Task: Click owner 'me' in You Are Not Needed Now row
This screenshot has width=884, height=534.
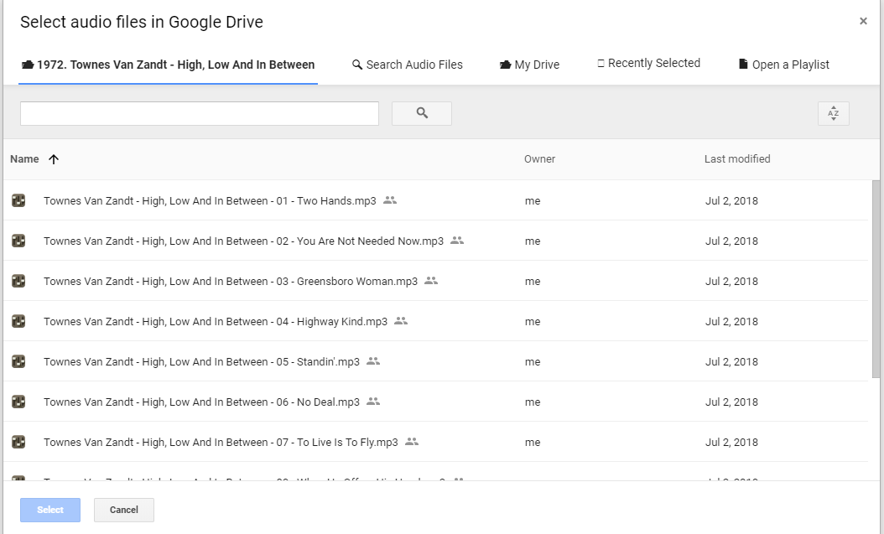Action: [x=533, y=241]
